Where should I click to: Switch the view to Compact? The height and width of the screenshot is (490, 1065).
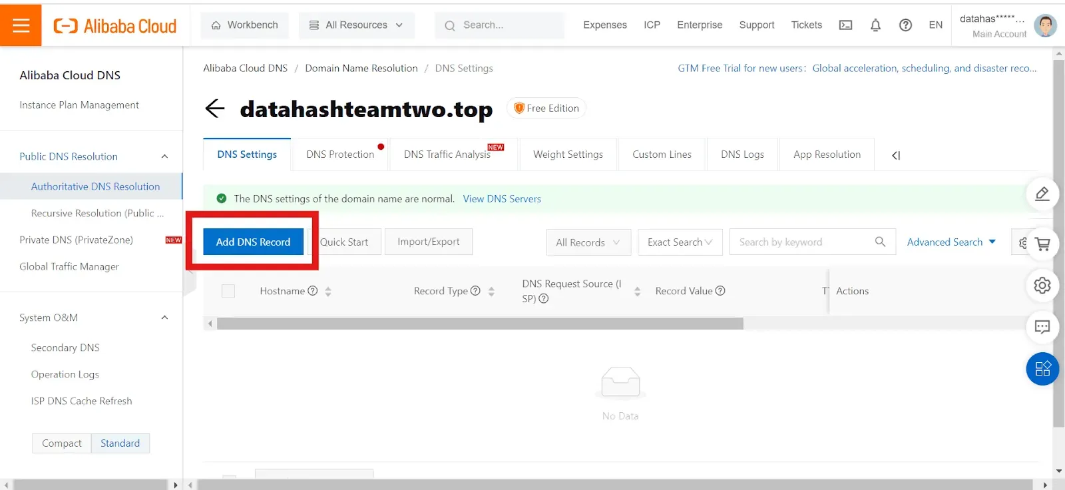point(62,443)
